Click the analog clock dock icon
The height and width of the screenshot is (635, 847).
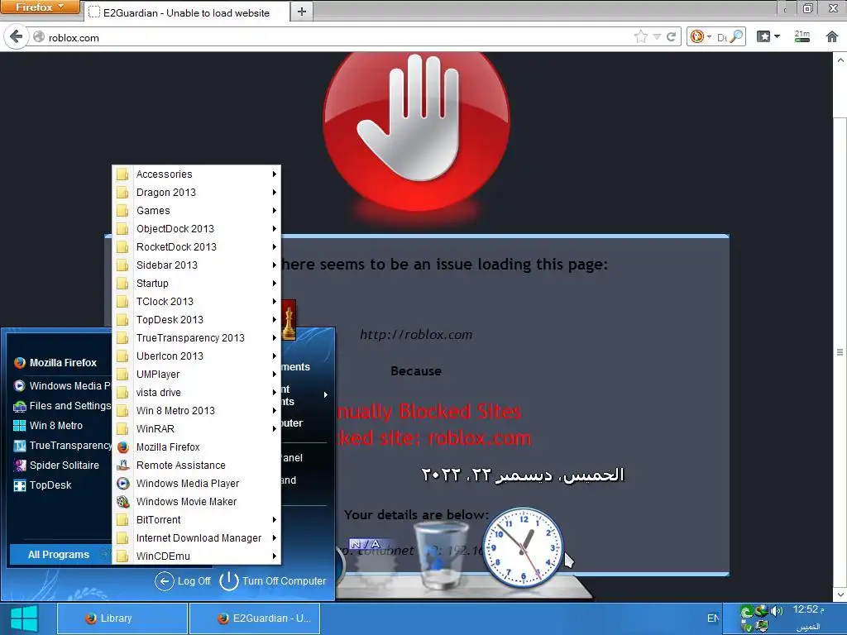522,547
